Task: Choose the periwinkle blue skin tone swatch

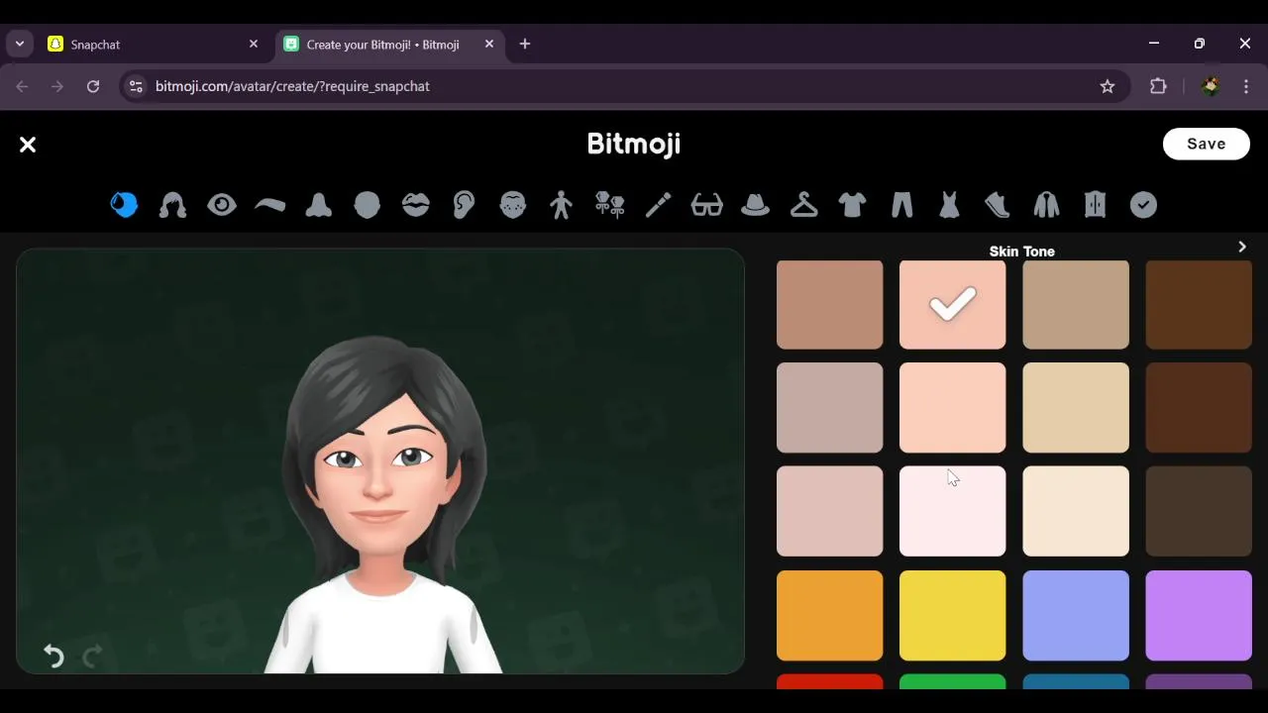Action: click(1075, 615)
